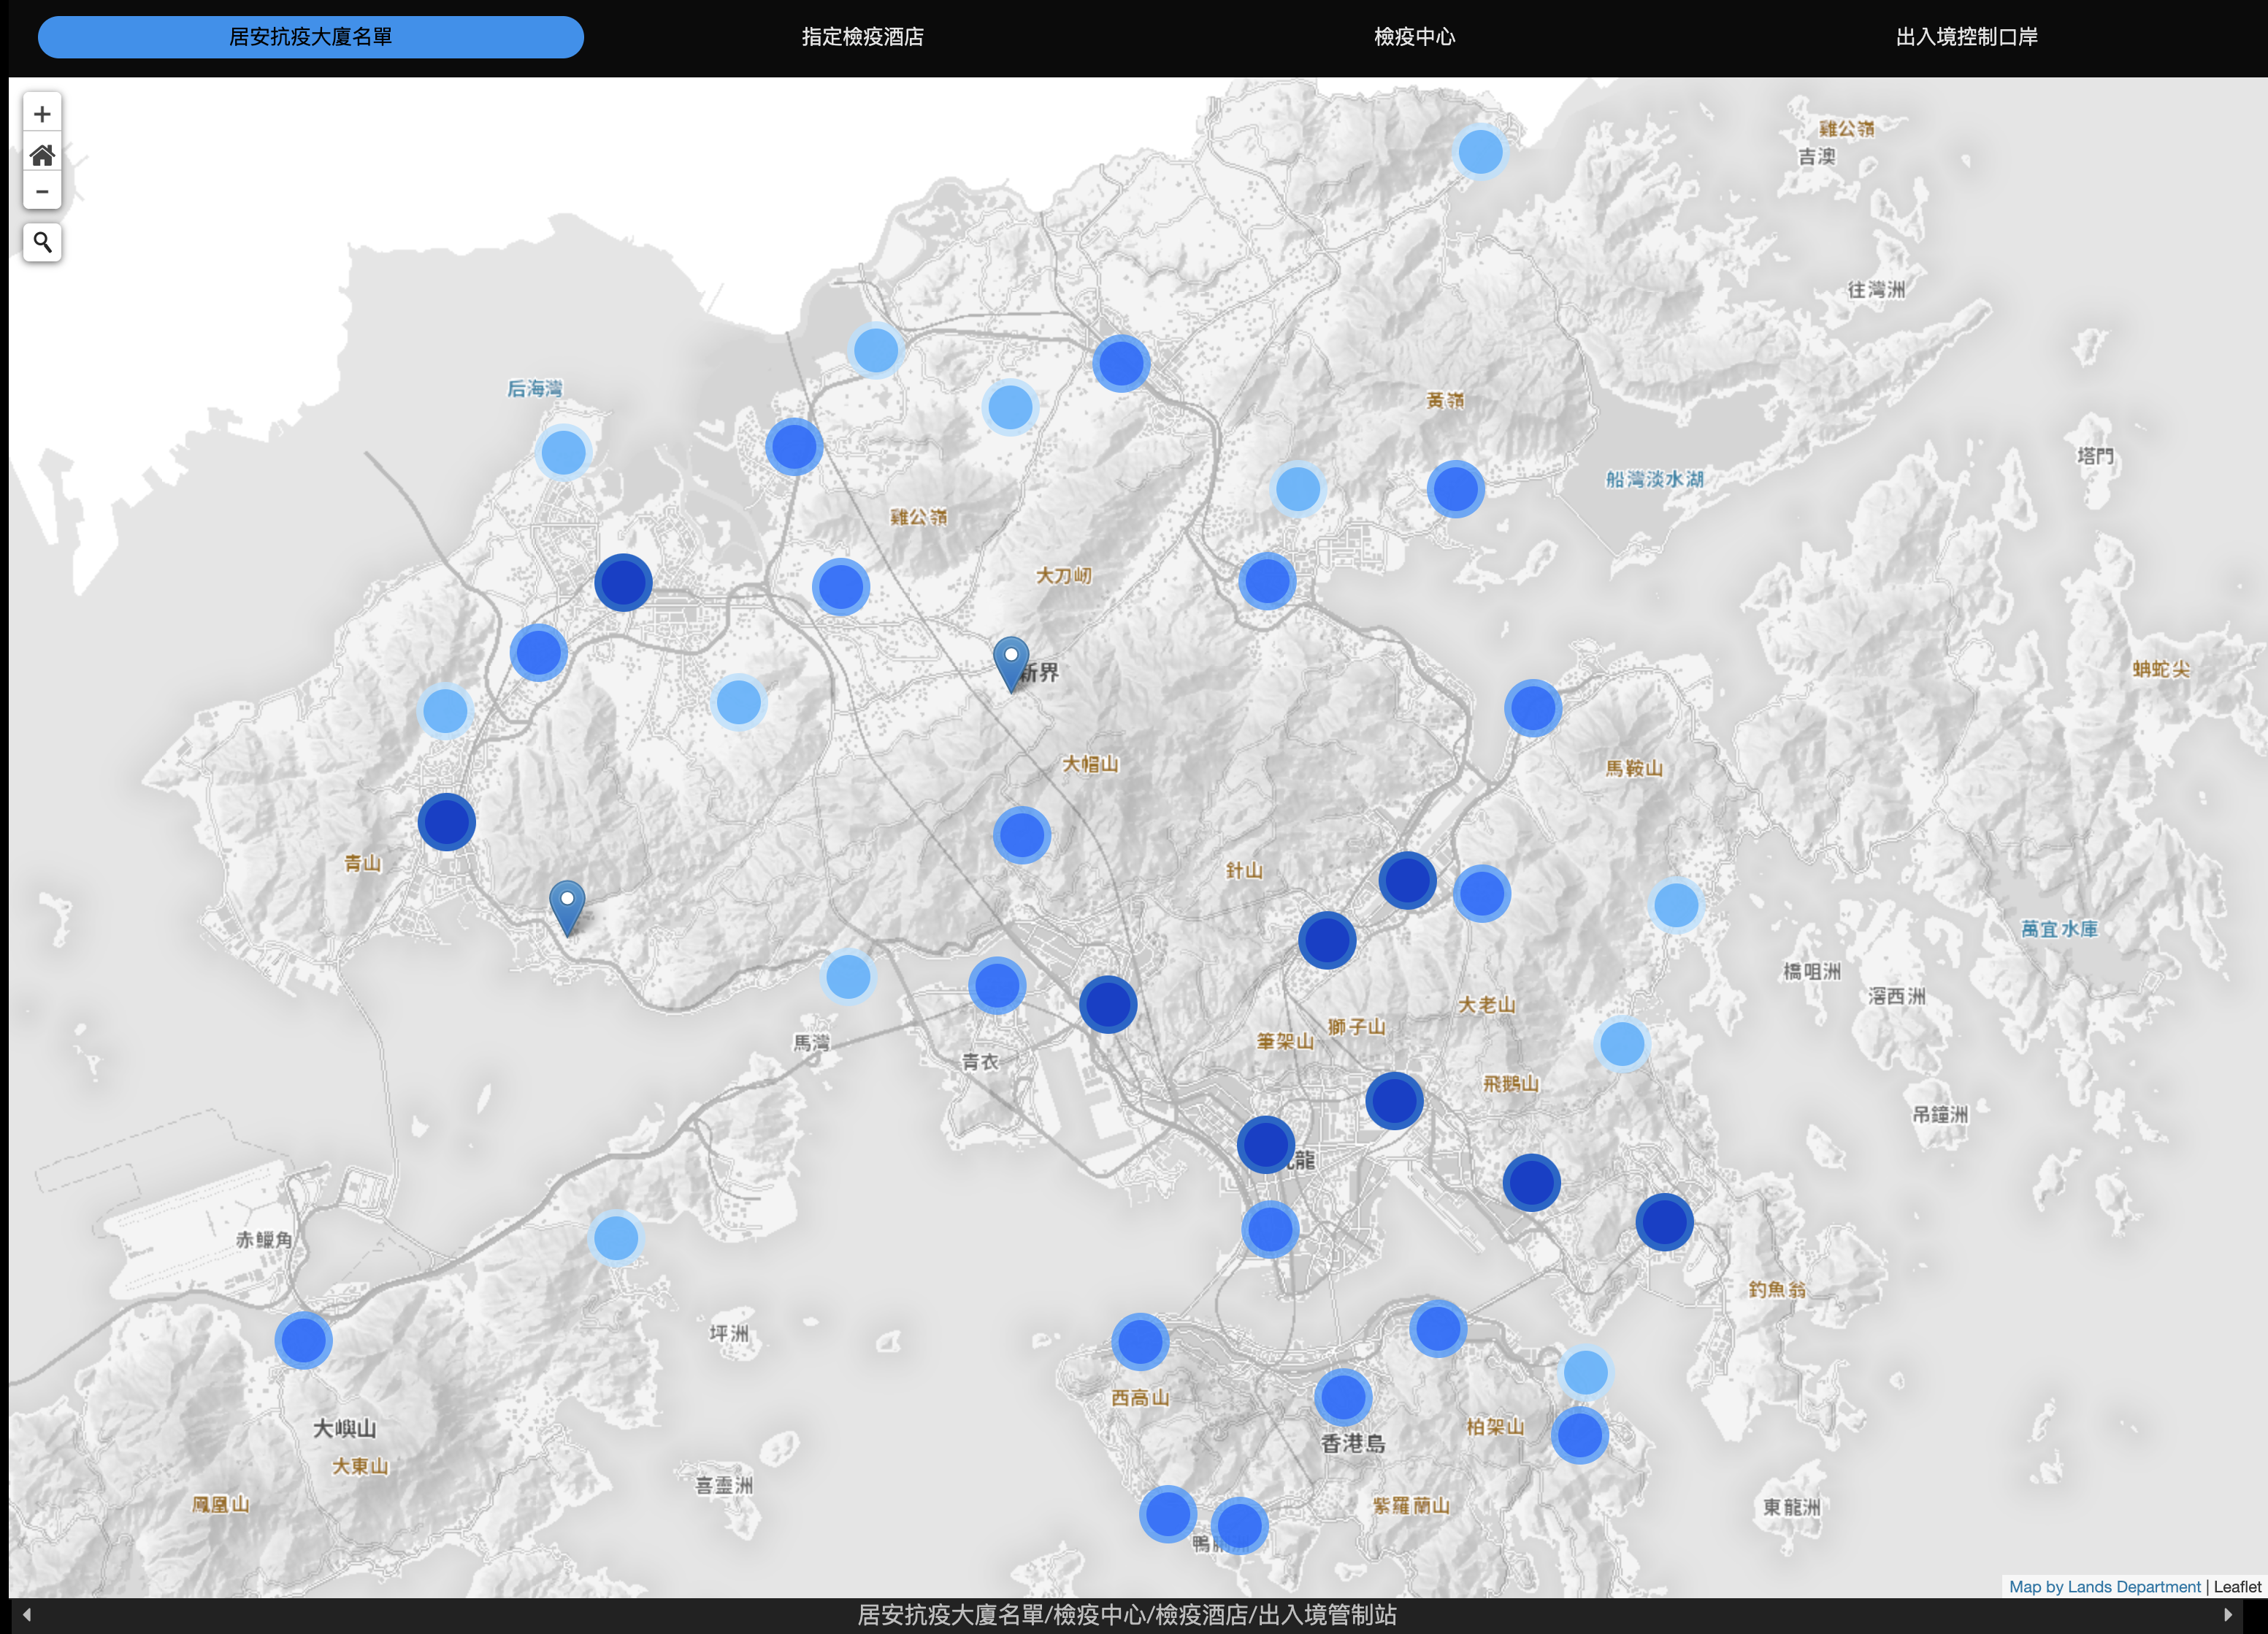
Task: Click the blue cluster above 大嶼山
Action: 303,1340
